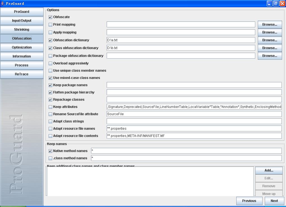
Task: Minimize the ProGuard window
Action: 270,3
